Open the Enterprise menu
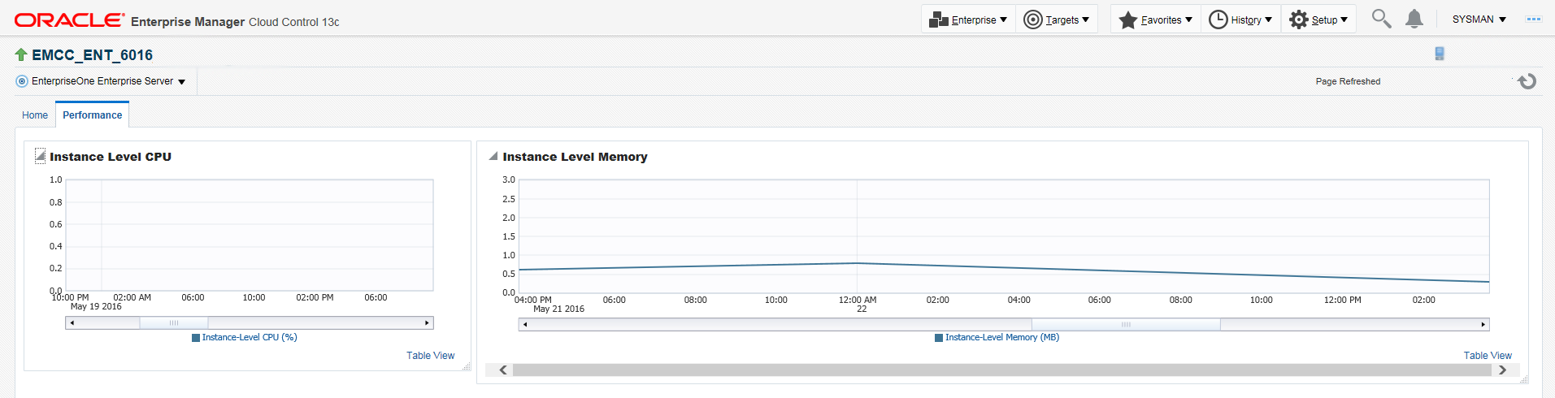 pos(968,19)
